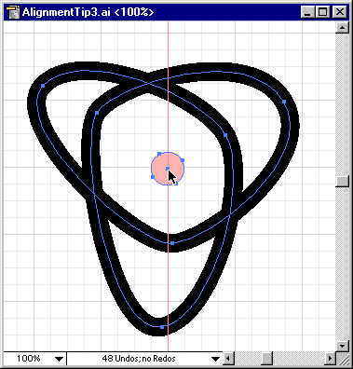Viewport: 353px width, 369px height.
Task: Click the window resize grip corner
Action: pos(343,359)
